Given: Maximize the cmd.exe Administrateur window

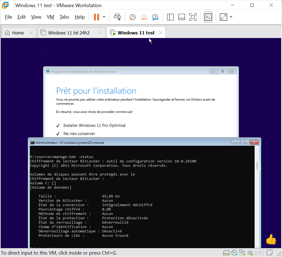Looking at the screenshot, I should click(x=245, y=143).
